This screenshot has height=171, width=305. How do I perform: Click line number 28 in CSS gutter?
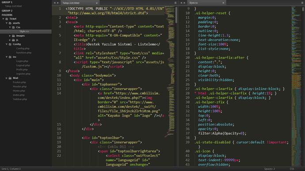187,93
